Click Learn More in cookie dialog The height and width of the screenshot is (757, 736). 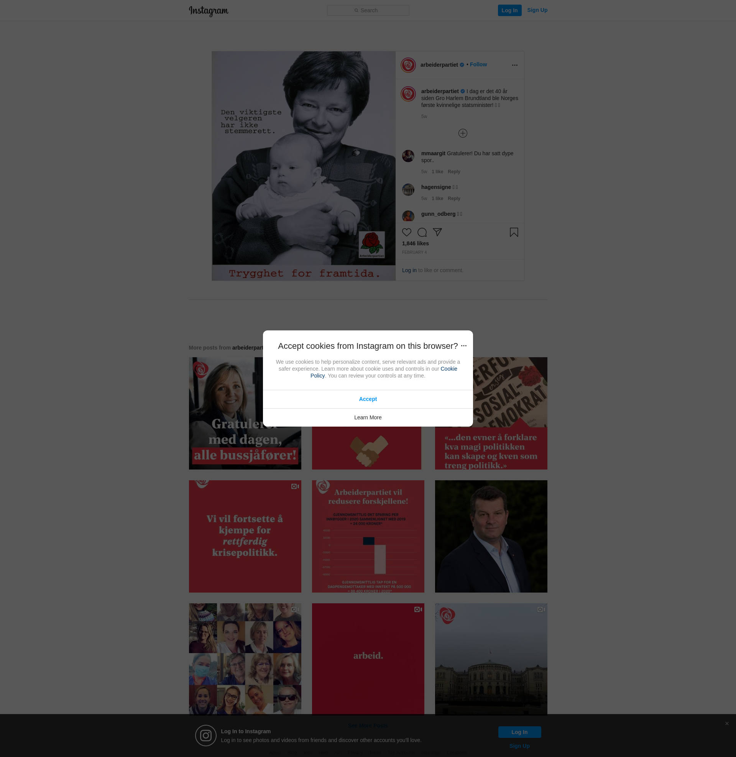pos(368,417)
